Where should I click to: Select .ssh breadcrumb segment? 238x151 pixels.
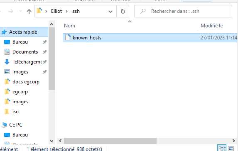(x=76, y=11)
